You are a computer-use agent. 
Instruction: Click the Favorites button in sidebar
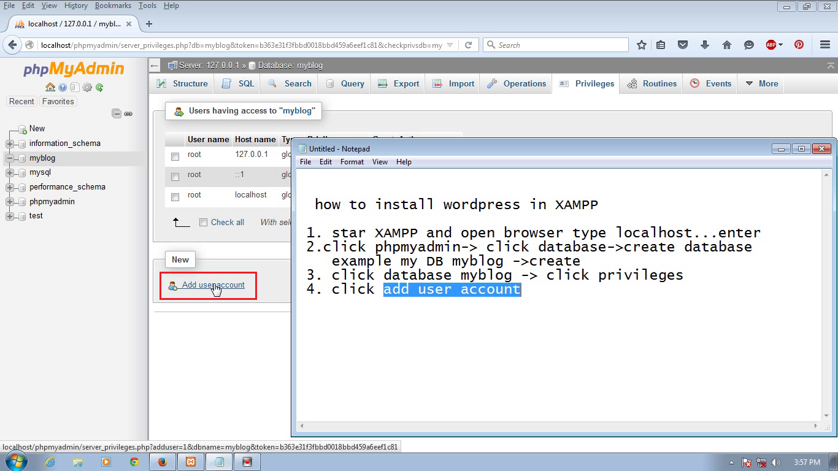[x=58, y=102]
